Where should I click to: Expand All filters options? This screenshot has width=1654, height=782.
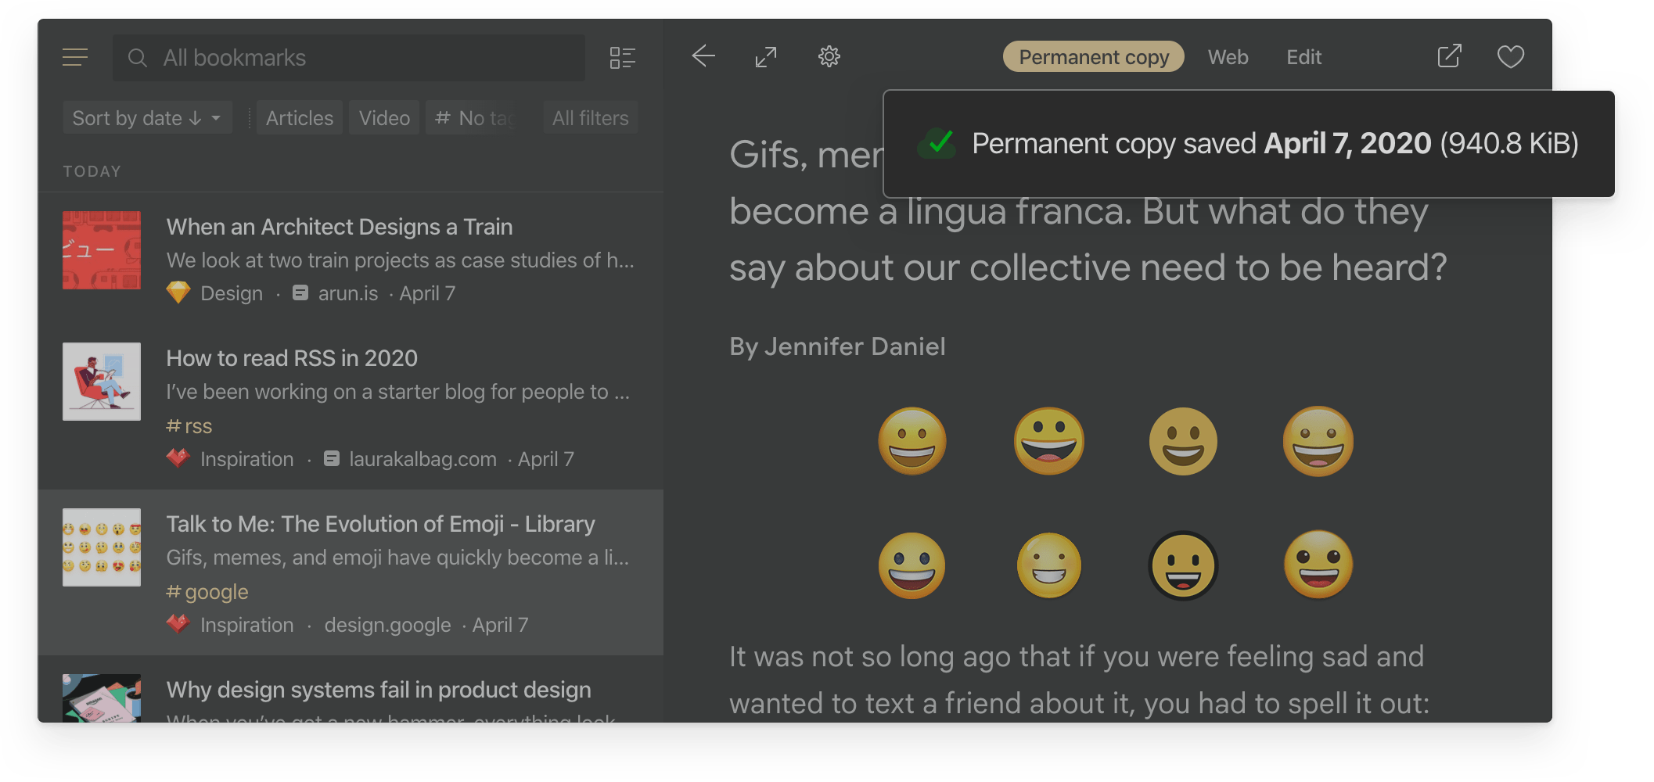coord(590,118)
